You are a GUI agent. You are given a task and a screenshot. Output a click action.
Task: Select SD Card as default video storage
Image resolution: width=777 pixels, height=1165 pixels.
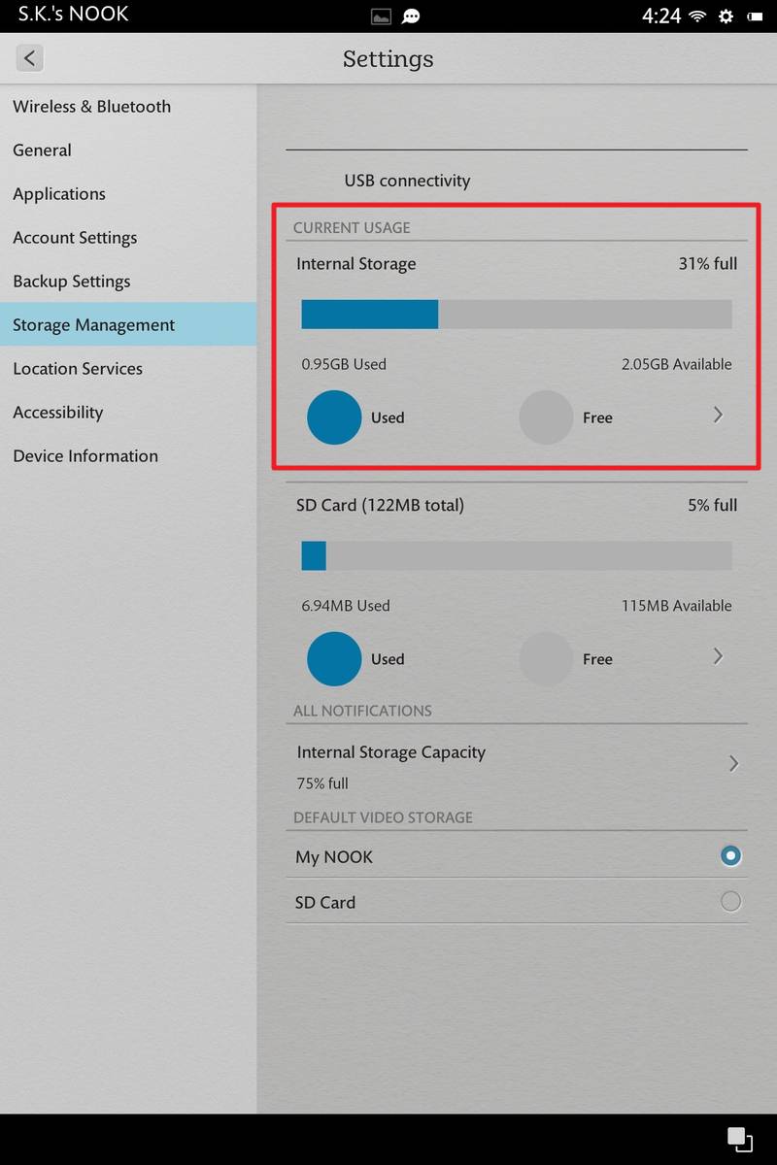[517, 902]
